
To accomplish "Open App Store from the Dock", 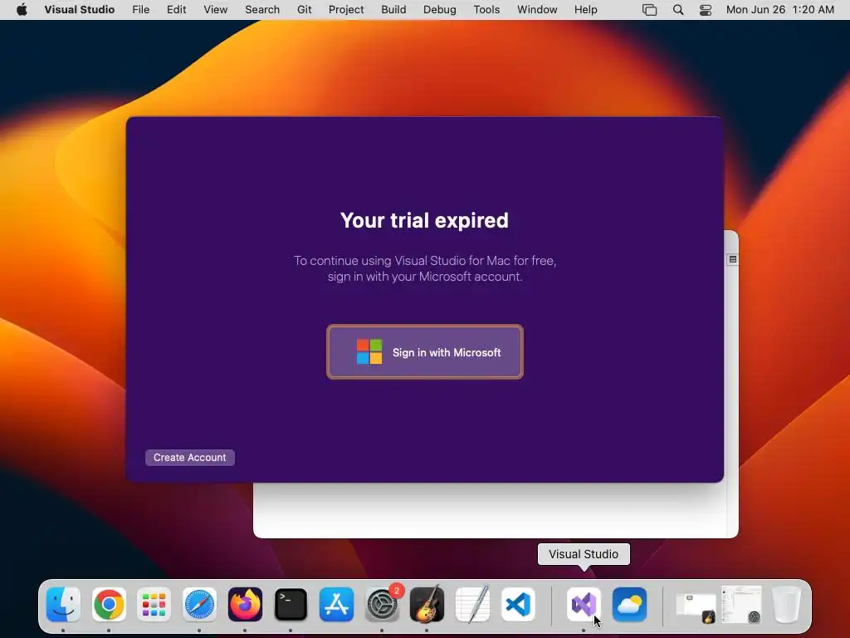I will tap(336, 605).
